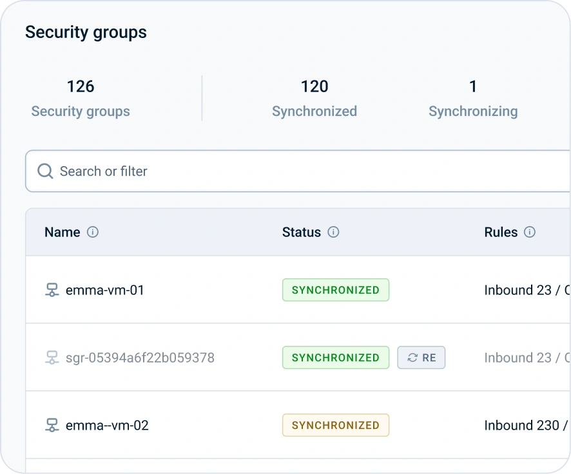
Task: Click the green SYNCHRONIZED badge of emma-vm-01
Action: [x=336, y=290]
